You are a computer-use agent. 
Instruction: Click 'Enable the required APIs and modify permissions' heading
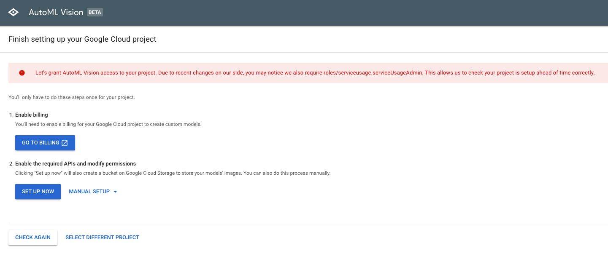[76, 163]
